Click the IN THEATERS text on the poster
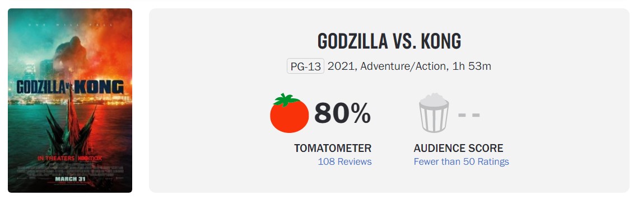Viewport: 638px width, 205px height. tap(56, 158)
